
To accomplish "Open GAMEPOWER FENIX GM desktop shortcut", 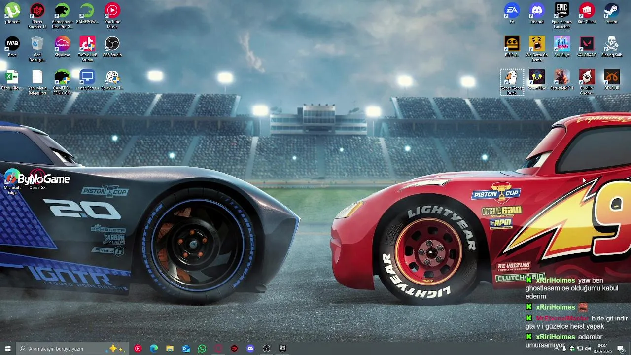I will pyautogui.click(x=63, y=82).
